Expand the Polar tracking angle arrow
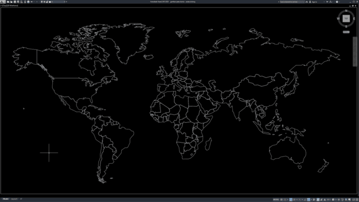 pyautogui.click(x=297, y=200)
